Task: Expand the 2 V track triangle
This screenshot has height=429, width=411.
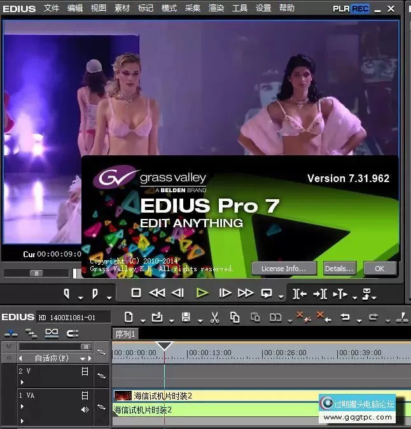Action: (22, 383)
